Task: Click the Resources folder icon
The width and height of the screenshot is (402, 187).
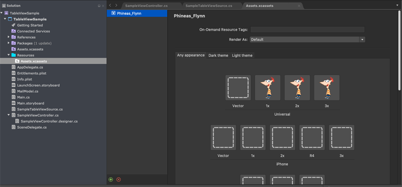Action: click(14, 55)
